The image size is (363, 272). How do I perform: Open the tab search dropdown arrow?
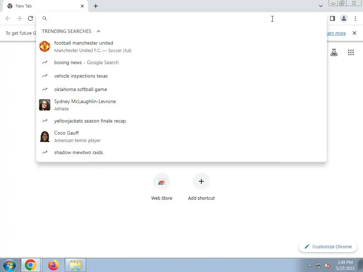[x=320, y=6]
